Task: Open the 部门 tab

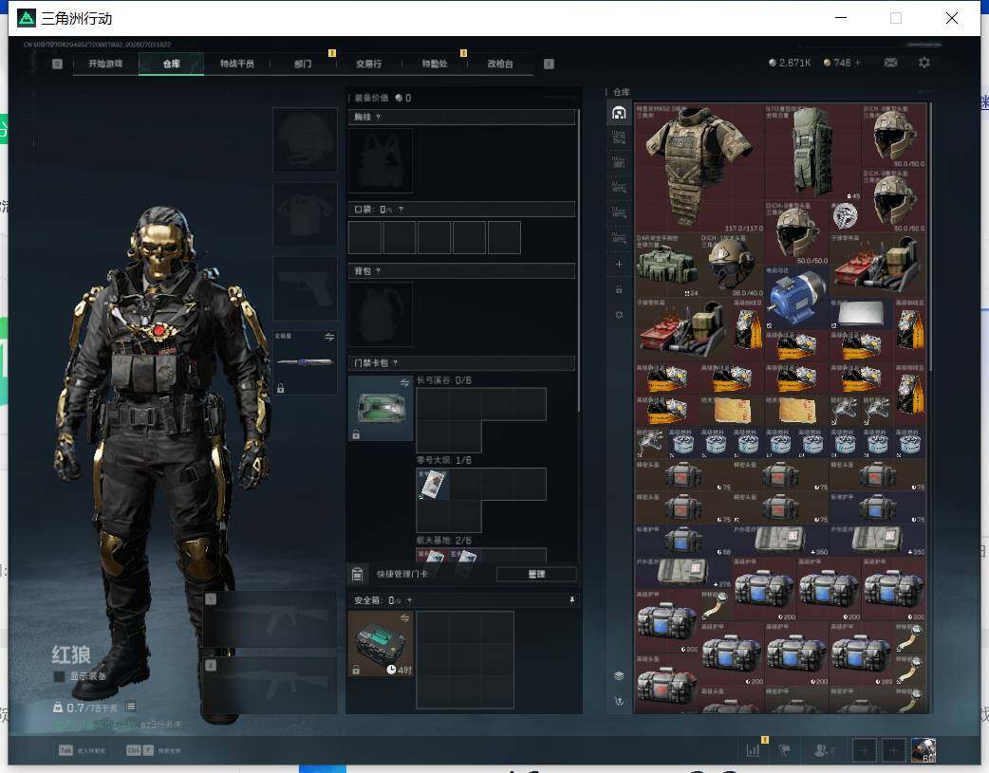Action: (303, 64)
